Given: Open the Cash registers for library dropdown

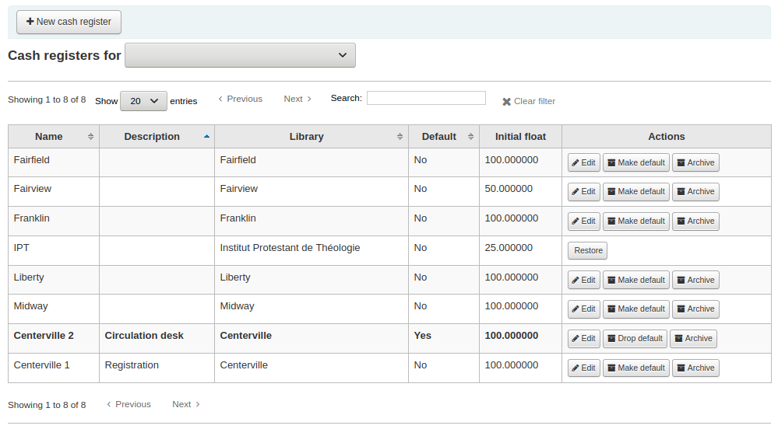Looking at the screenshot, I should tap(240, 55).
